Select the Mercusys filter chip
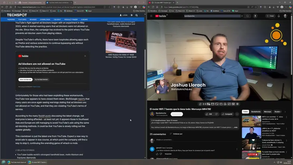 (x=267, y=112)
